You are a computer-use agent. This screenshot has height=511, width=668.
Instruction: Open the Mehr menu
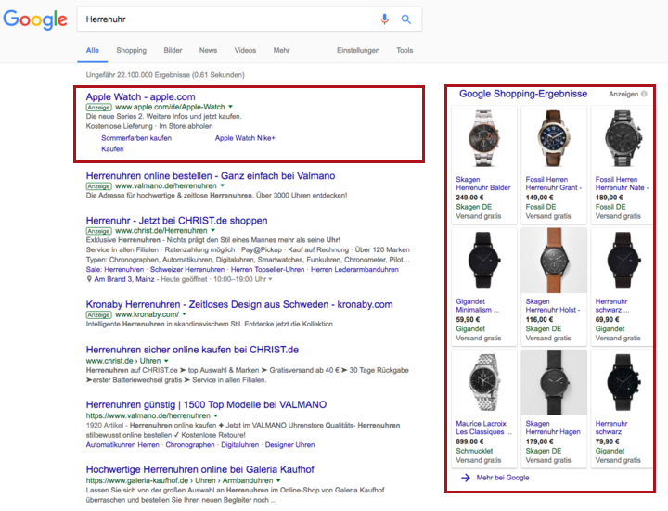pyautogui.click(x=282, y=50)
